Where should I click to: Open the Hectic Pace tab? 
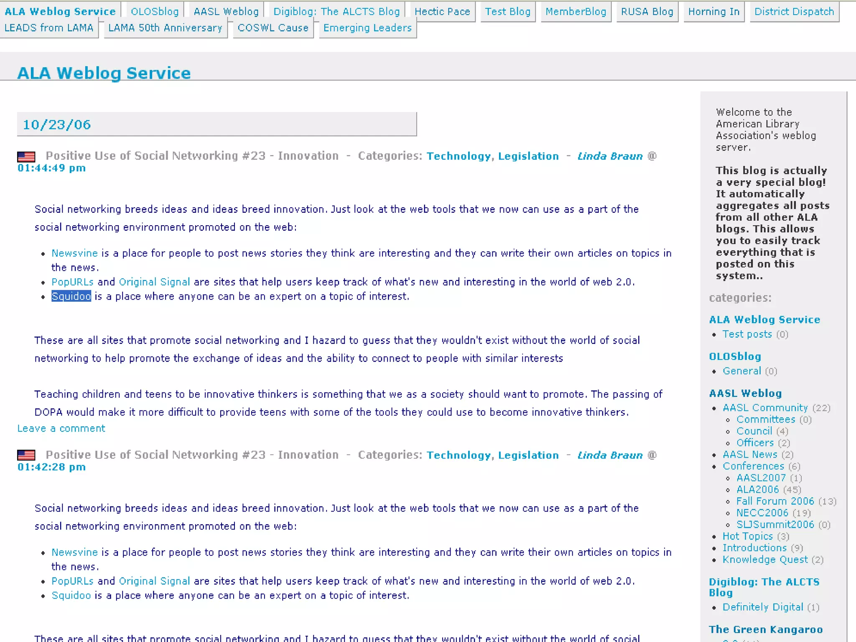[442, 12]
